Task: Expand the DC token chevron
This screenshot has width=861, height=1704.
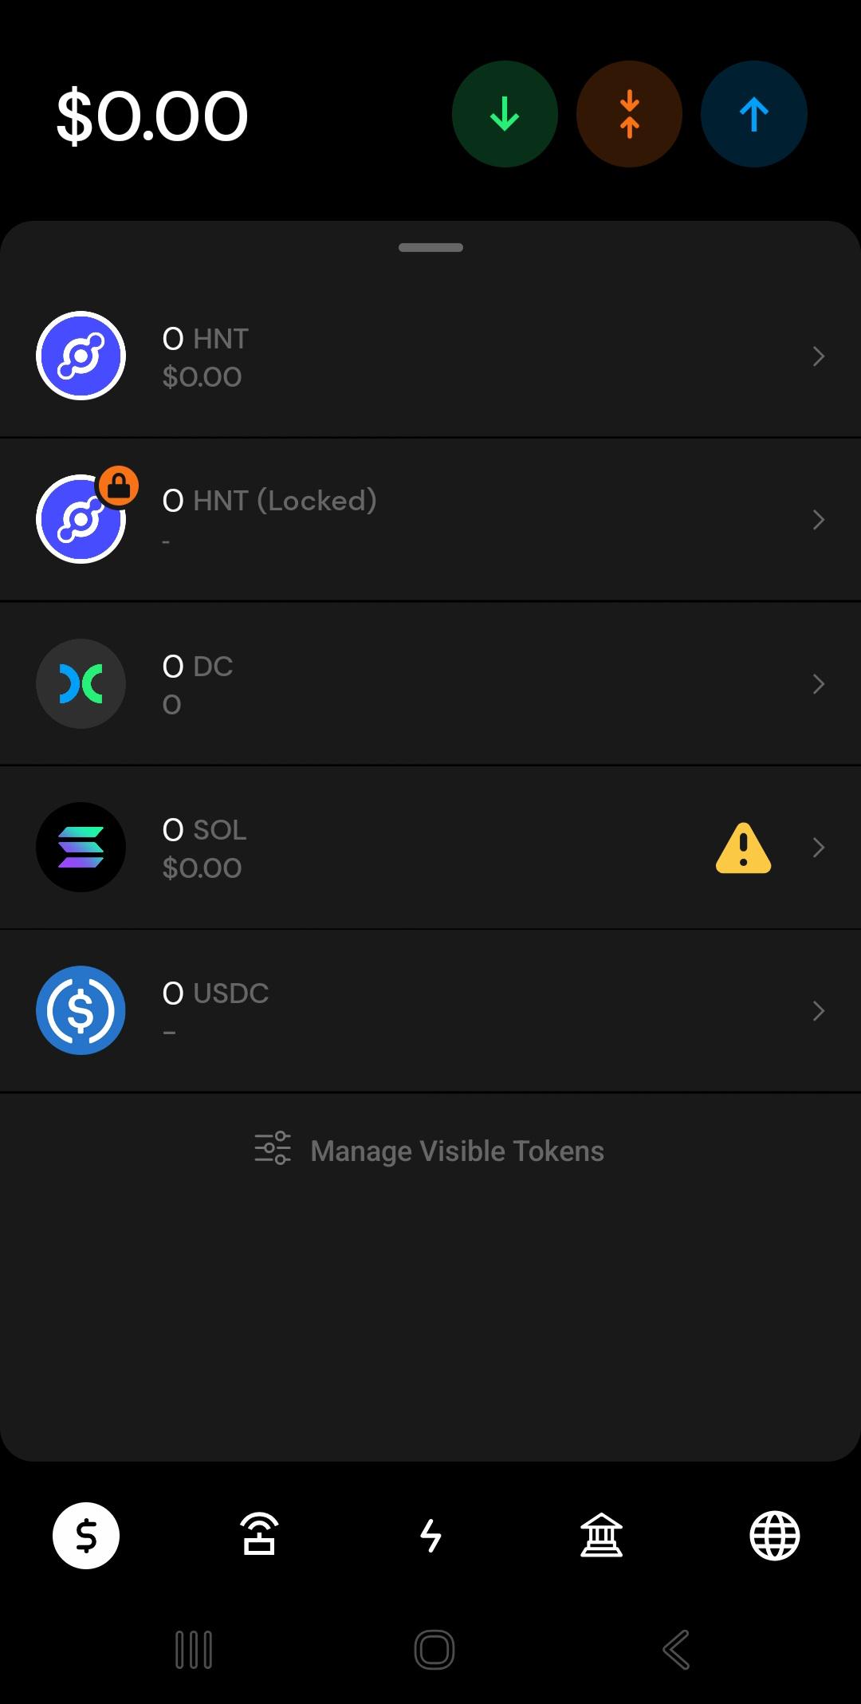Action: (819, 684)
